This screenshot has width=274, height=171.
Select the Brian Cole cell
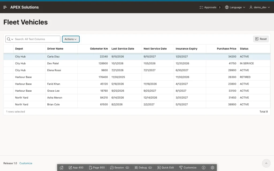coord(62,104)
